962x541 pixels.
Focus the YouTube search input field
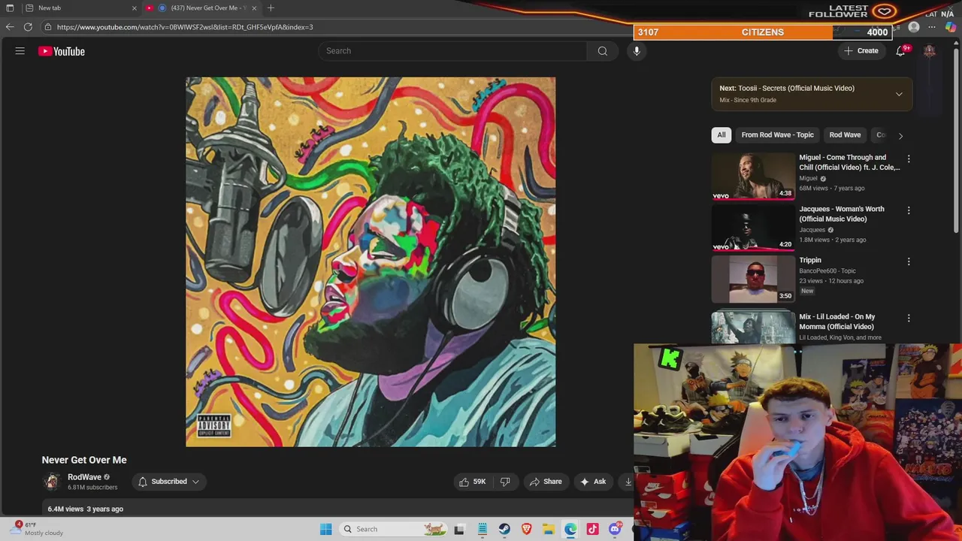452,51
